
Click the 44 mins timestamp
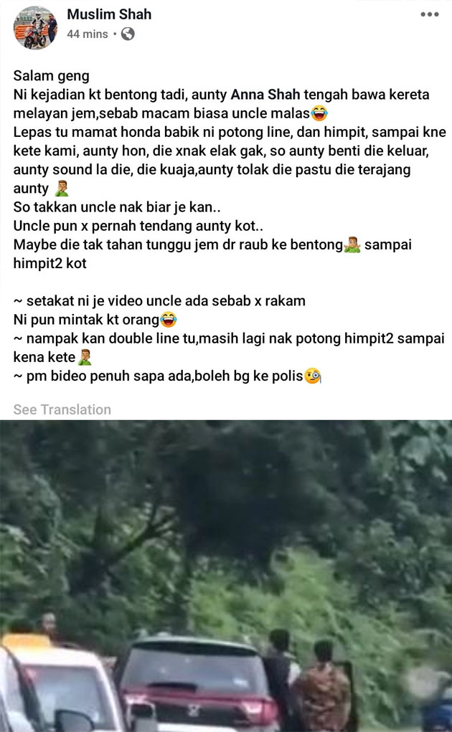[x=88, y=34]
